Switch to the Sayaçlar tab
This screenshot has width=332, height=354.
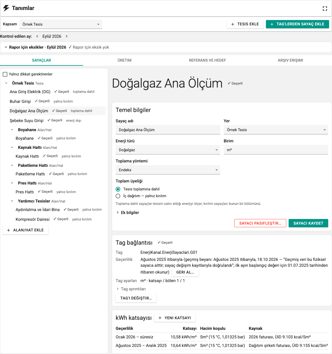(x=42, y=60)
